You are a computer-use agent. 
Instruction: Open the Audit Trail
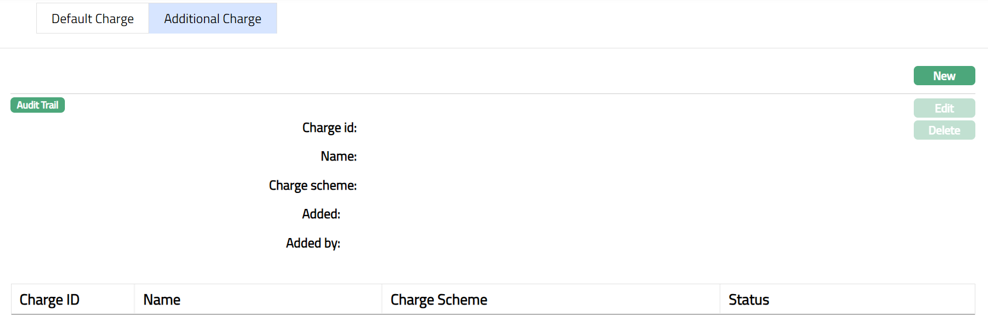tap(37, 105)
